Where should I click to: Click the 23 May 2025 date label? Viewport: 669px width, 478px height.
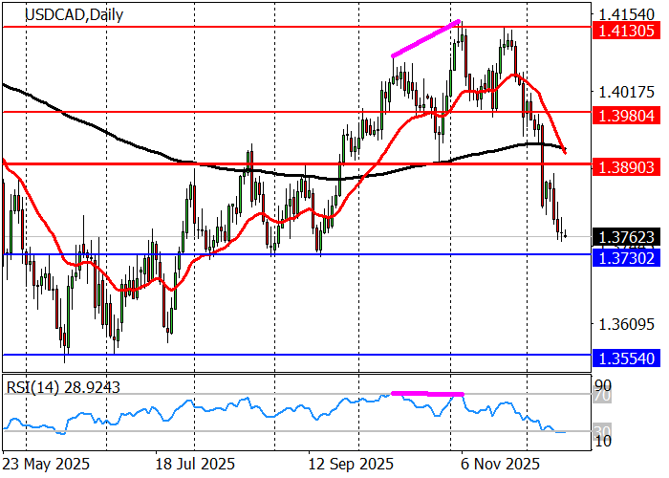[46, 464]
